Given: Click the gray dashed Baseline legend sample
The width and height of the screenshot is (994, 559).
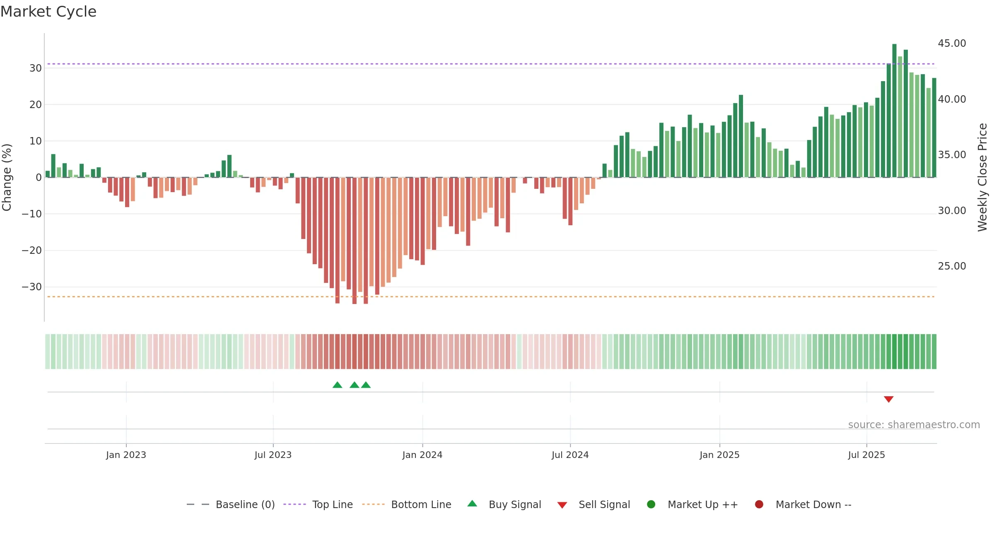Looking at the screenshot, I should click(x=198, y=504).
